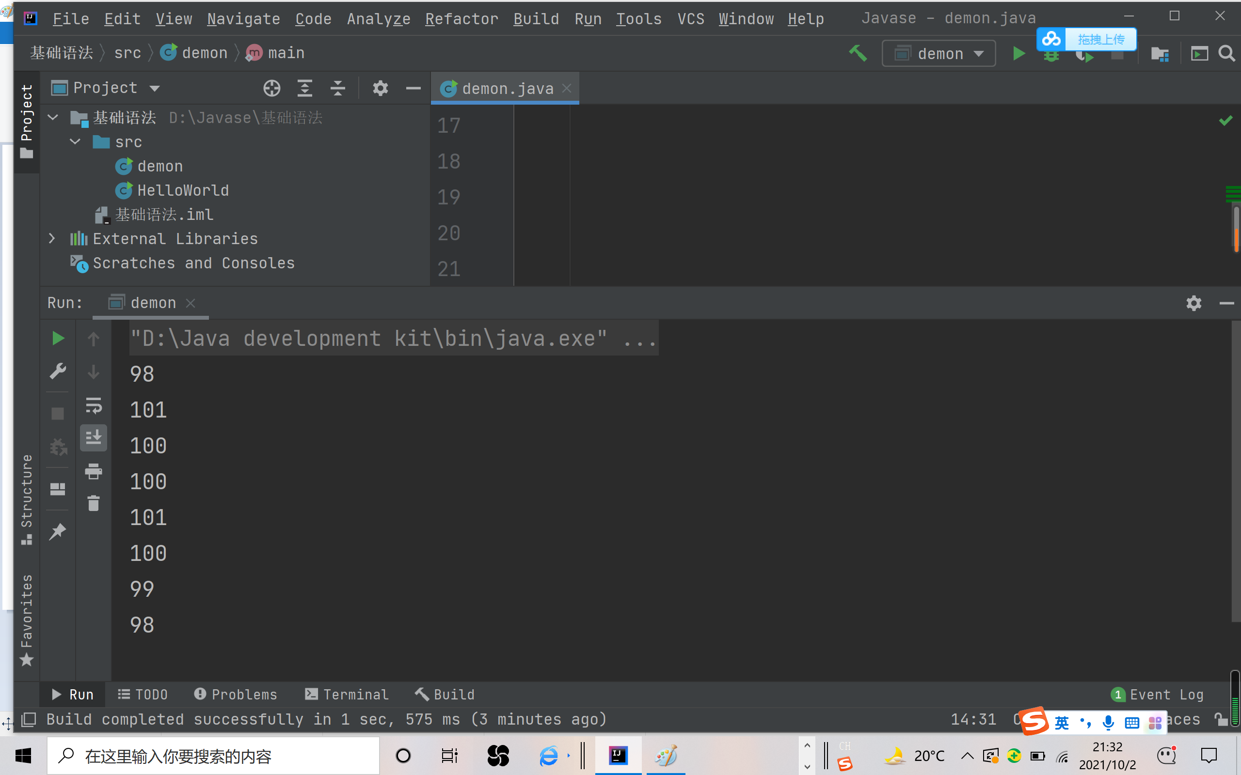Image resolution: width=1241 pixels, height=775 pixels.
Task: Toggle Soft-Wrap in Run console
Action: 94,405
